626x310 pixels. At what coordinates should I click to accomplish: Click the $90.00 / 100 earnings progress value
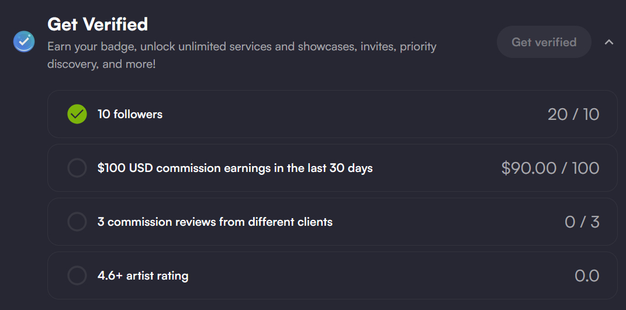(549, 168)
